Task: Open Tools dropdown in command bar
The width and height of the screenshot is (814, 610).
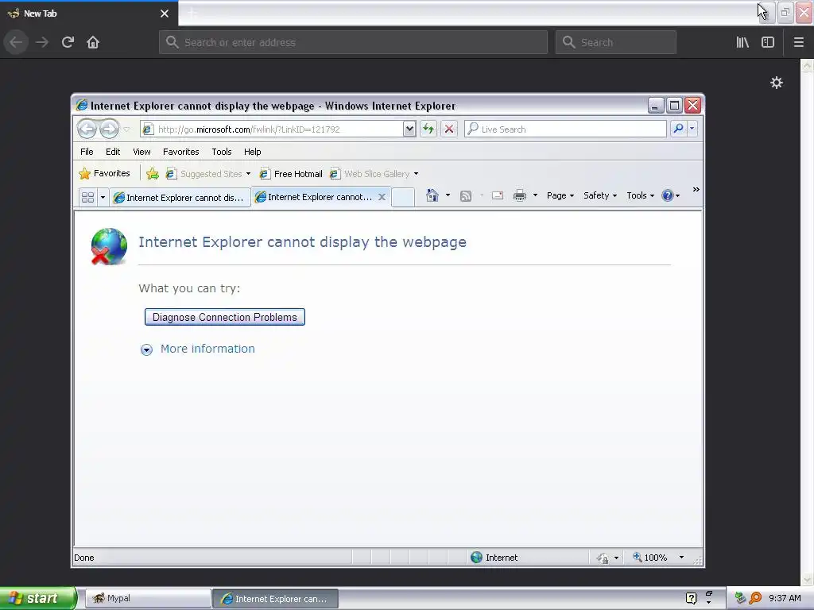Action: 640,195
